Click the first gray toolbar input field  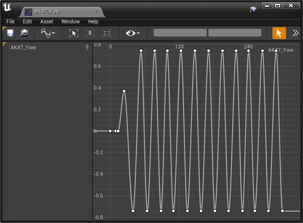pyautogui.click(x=180, y=33)
